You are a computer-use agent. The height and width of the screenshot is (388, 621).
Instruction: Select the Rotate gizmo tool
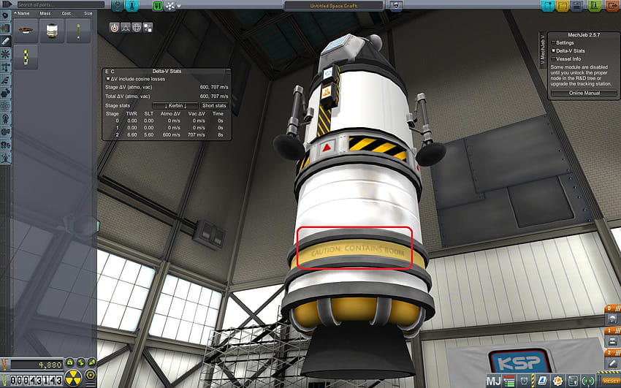point(137,28)
